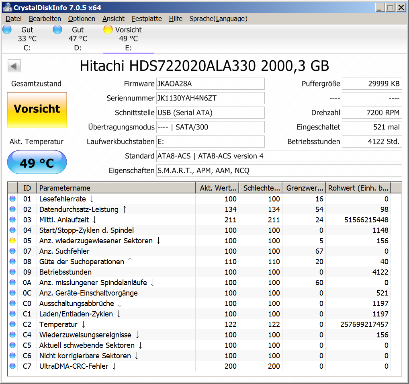
Task: Select the raw value 51566215448
Action: pyautogui.click(x=366, y=220)
